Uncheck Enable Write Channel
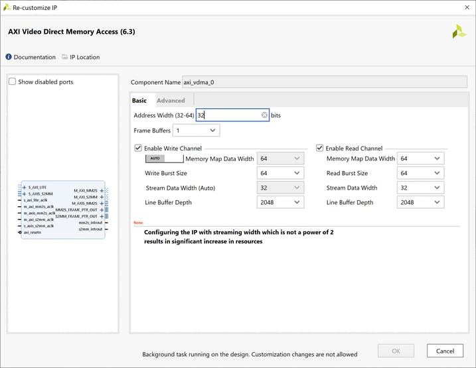This screenshot has height=368, width=476. pos(138,148)
